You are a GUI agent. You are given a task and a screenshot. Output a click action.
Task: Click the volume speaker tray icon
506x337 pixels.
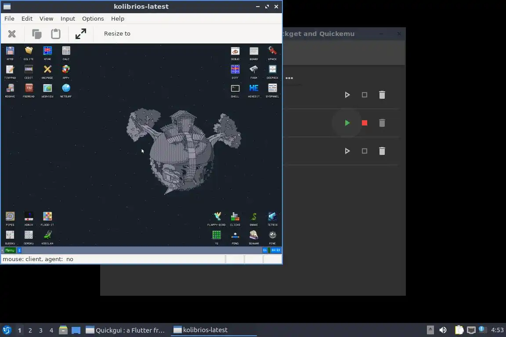(443, 330)
